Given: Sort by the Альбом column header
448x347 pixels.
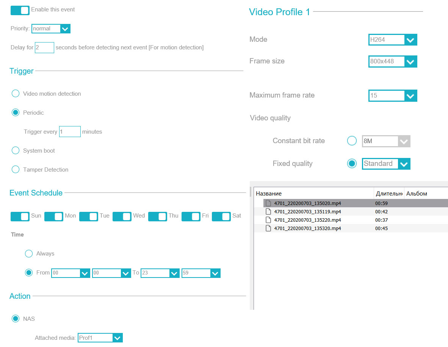Looking at the screenshot, I should point(426,194).
